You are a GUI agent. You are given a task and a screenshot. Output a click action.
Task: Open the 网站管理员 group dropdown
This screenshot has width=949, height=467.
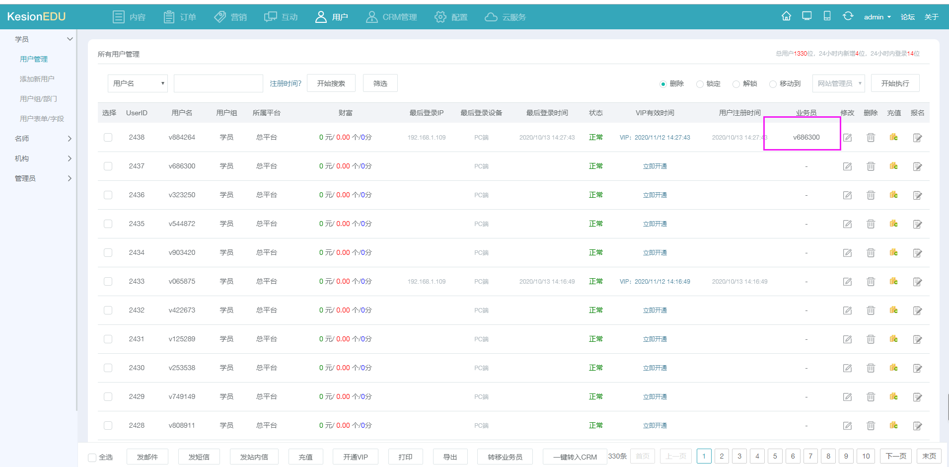(x=838, y=83)
